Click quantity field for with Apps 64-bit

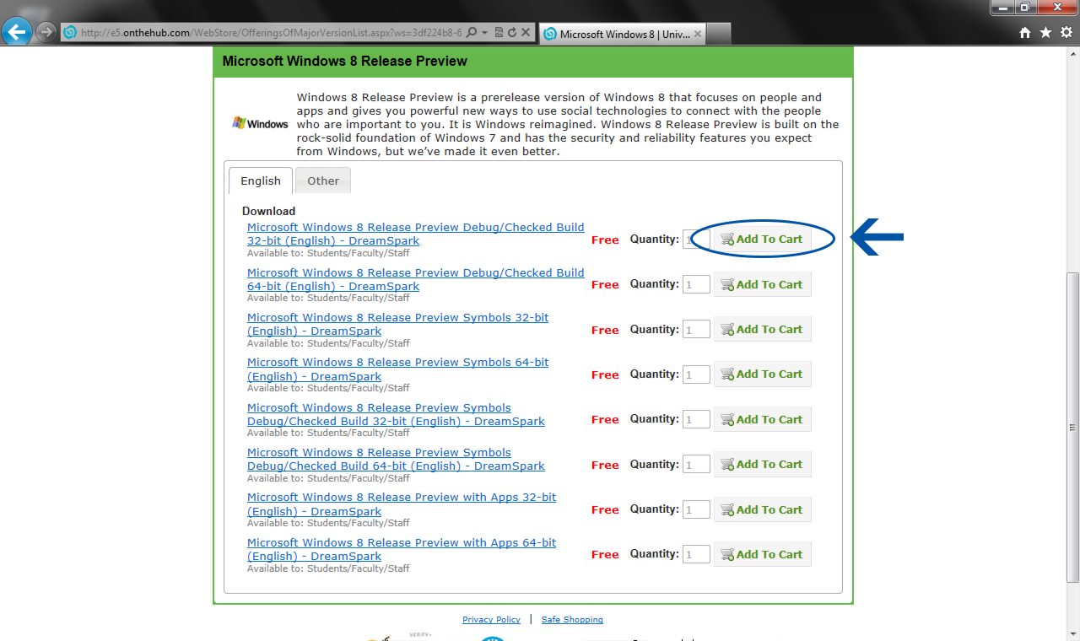(x=696, y=554)
